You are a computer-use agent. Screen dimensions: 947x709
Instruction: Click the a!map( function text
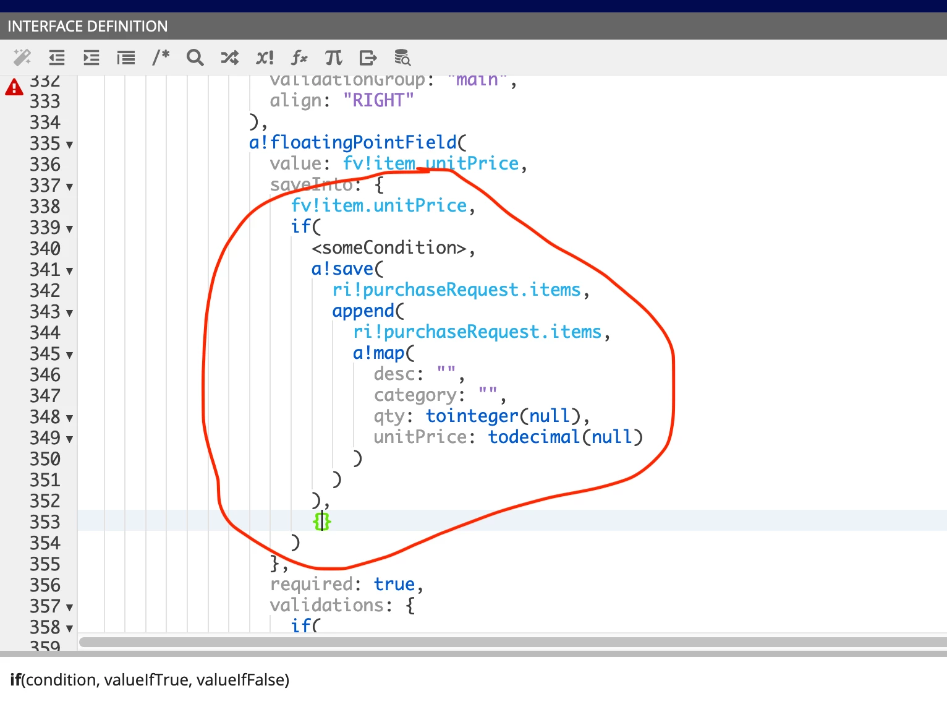pos(383,353)
